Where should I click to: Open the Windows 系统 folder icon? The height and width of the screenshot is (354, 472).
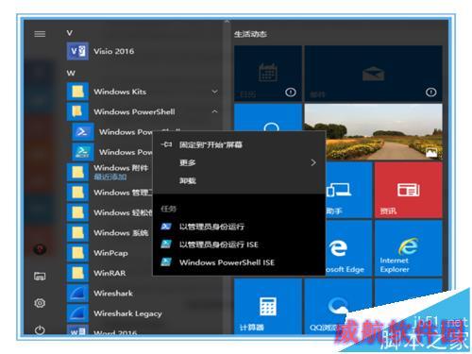tap(77, 232)
